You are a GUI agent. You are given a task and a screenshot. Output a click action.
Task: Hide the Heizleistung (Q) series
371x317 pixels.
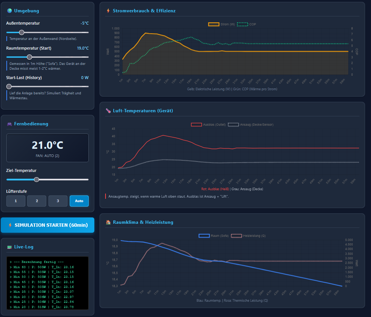tap(248, 236)
